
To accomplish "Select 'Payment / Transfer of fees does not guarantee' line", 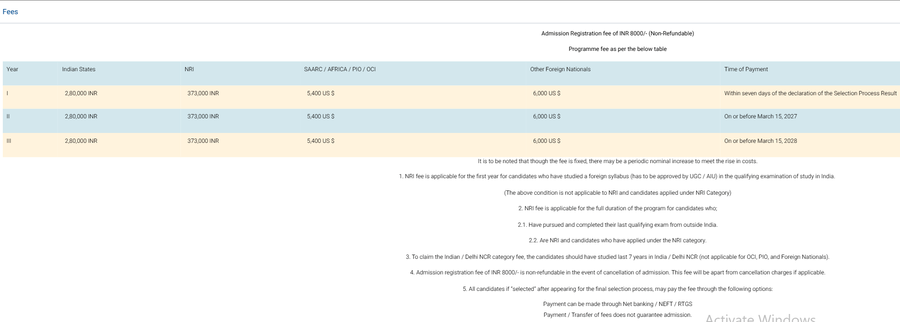I will pos(618,315).
